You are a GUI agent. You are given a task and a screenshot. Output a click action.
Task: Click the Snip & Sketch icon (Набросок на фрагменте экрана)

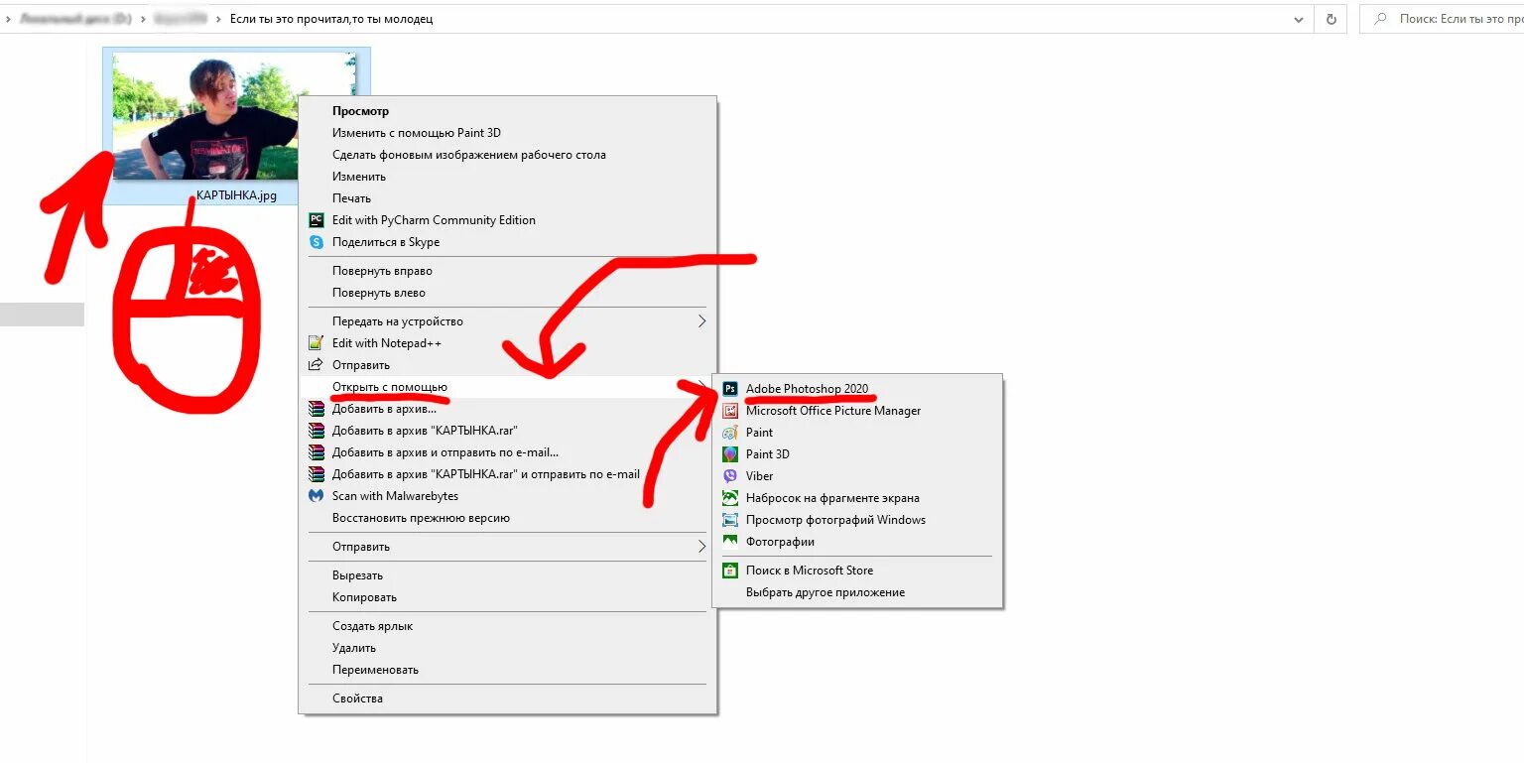(x=730, y=498)
